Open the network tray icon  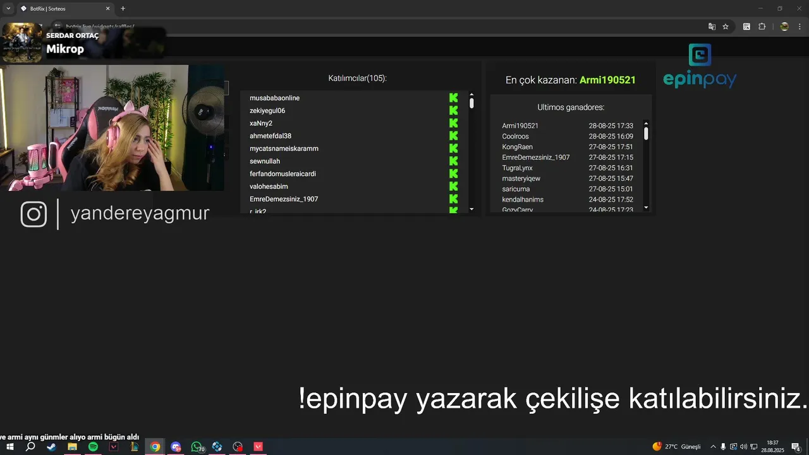pyautogui.click(x=753, y=447)
